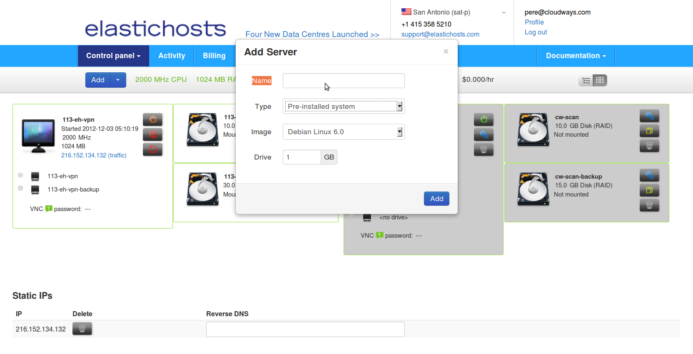Click the hard disk image of the 10.0 GB 113 drive
The width and height of the screenshot is (693, 354).
pyautogui.click(x=202, y=130)
